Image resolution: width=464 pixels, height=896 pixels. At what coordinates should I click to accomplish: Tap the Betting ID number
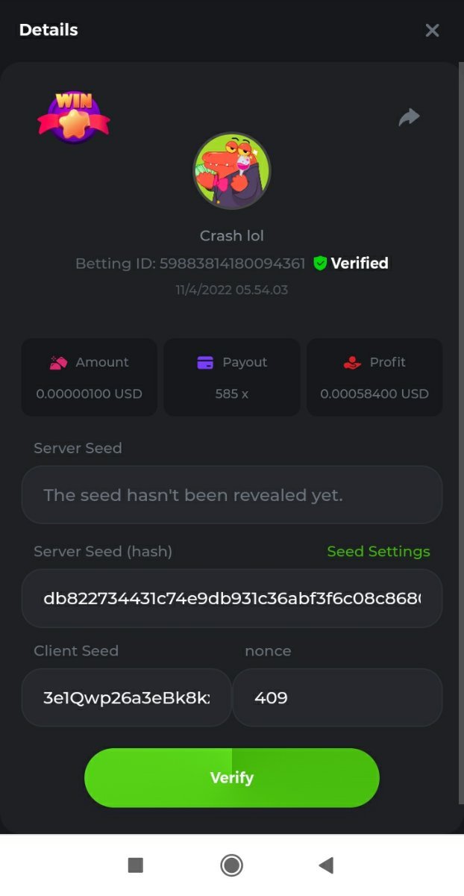point(232,263)
